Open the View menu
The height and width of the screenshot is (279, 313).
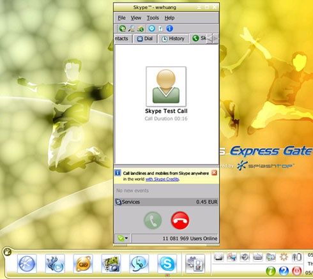(136, 18)
